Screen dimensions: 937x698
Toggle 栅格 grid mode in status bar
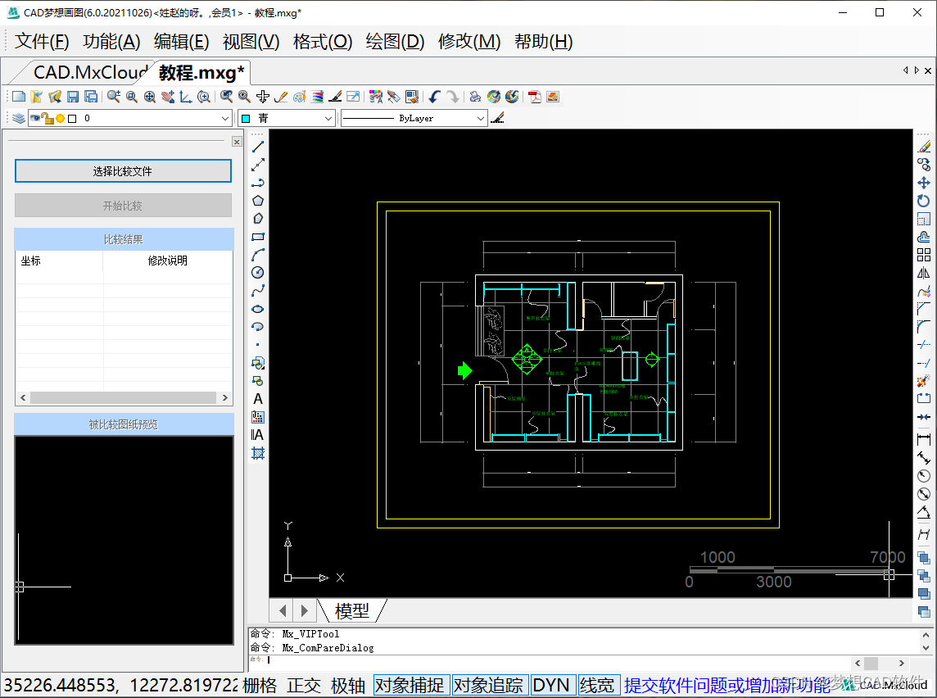point(260,686)
